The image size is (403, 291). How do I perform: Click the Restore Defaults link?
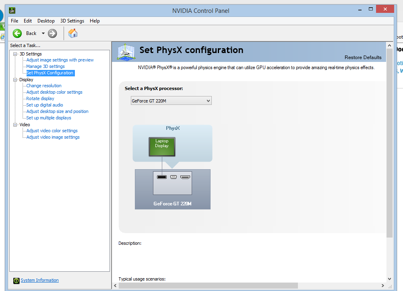363,57
